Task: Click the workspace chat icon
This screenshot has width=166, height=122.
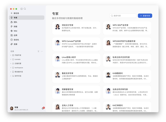Action: click(x=13, y=68)
